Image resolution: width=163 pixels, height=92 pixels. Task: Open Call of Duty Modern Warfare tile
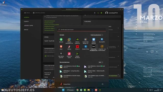tap(94, 48)
